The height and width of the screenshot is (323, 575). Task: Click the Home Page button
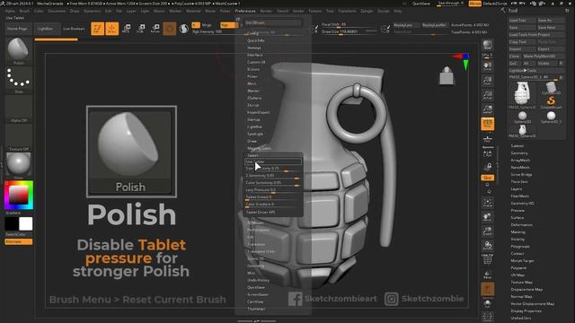17,29
